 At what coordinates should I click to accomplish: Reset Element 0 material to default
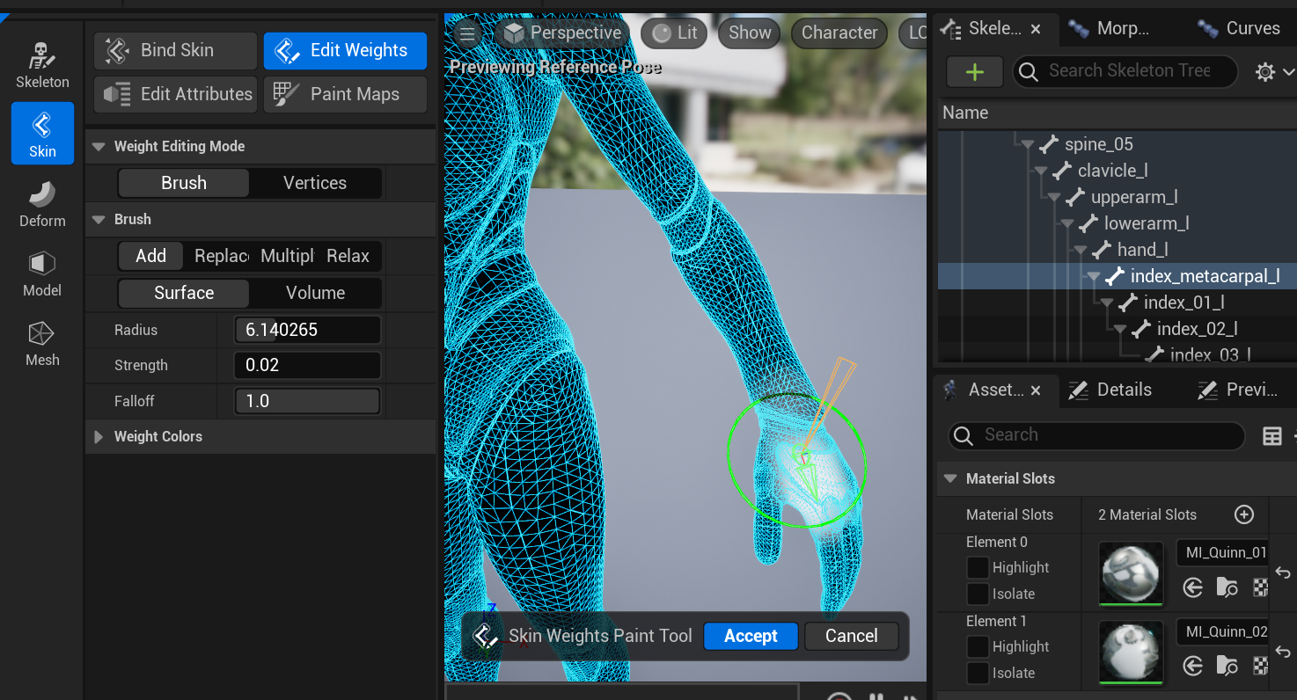[x=1283, y=572]
